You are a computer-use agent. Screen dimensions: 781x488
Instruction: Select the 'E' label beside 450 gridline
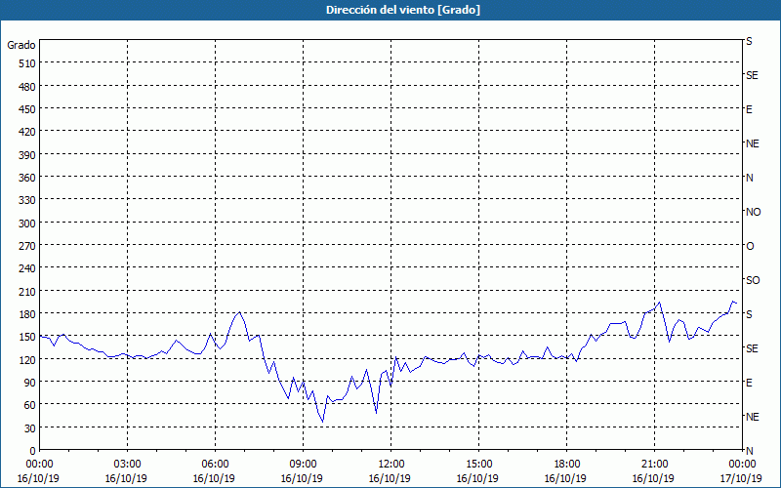coord(749,109)
